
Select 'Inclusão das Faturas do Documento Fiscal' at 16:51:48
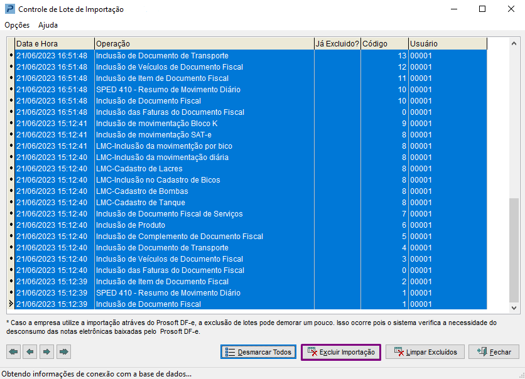(x=251, y=112)
